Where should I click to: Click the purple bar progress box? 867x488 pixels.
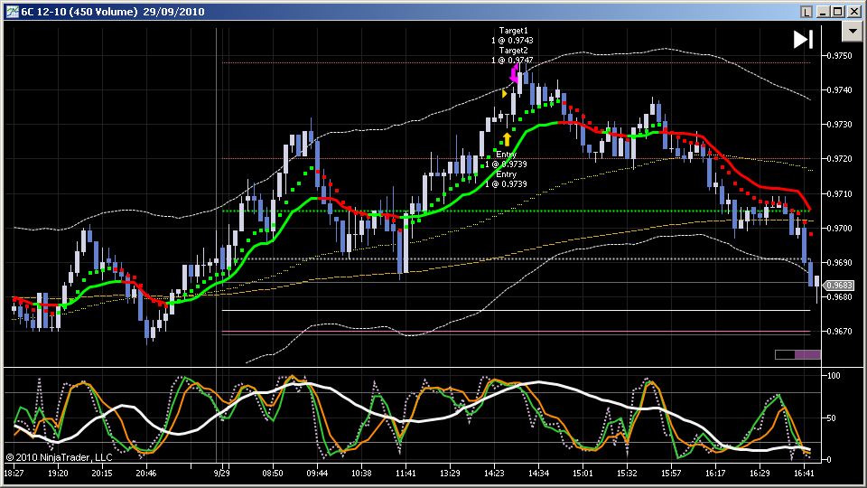tap(797, 354)
